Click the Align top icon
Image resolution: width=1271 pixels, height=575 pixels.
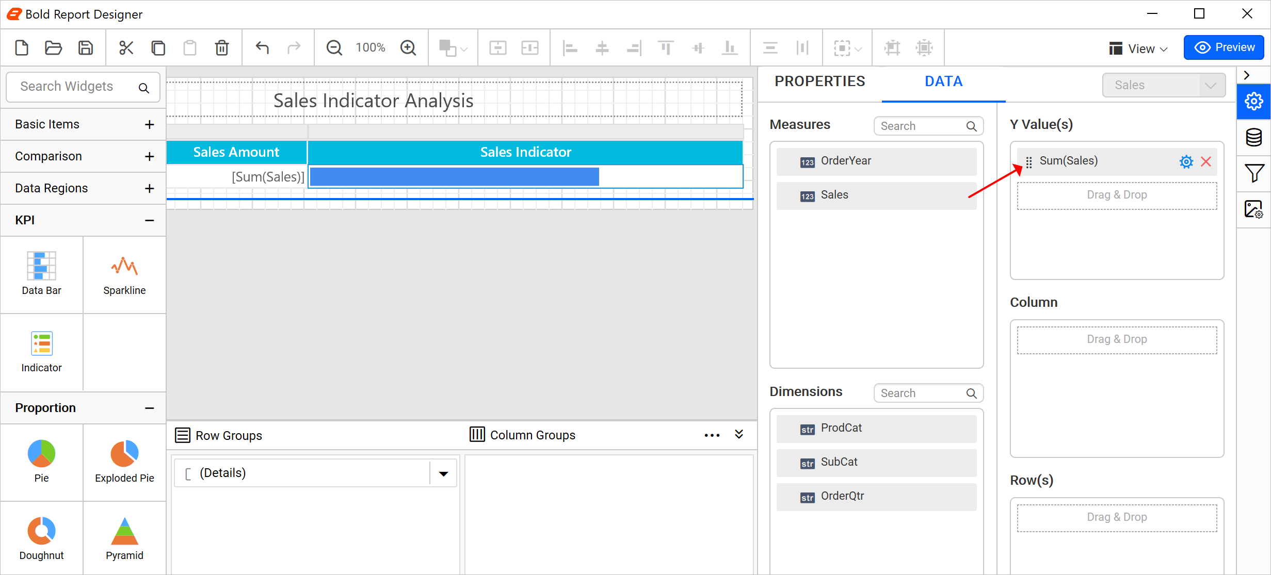click(x=666, y=48)
